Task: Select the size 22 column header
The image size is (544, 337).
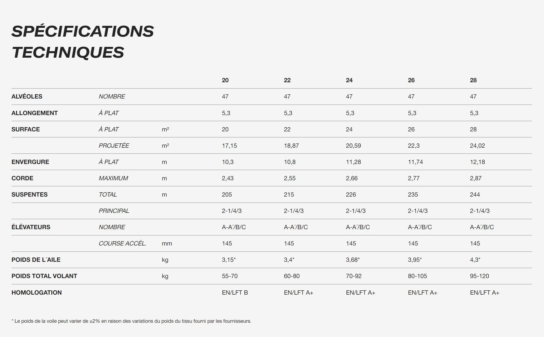Action: point(287,80)
